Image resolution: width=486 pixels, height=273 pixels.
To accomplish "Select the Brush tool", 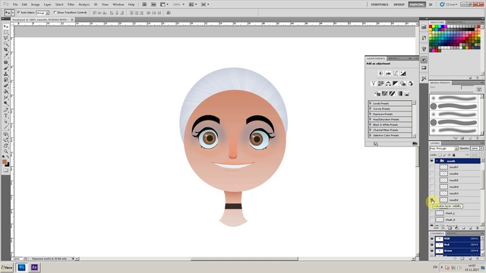I will click(6, 68).
